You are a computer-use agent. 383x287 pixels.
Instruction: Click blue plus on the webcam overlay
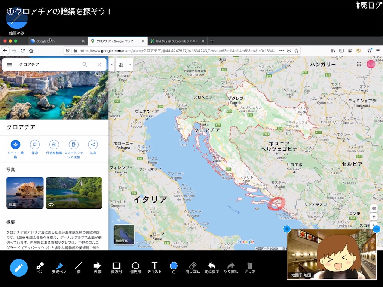tap(287, 229)
